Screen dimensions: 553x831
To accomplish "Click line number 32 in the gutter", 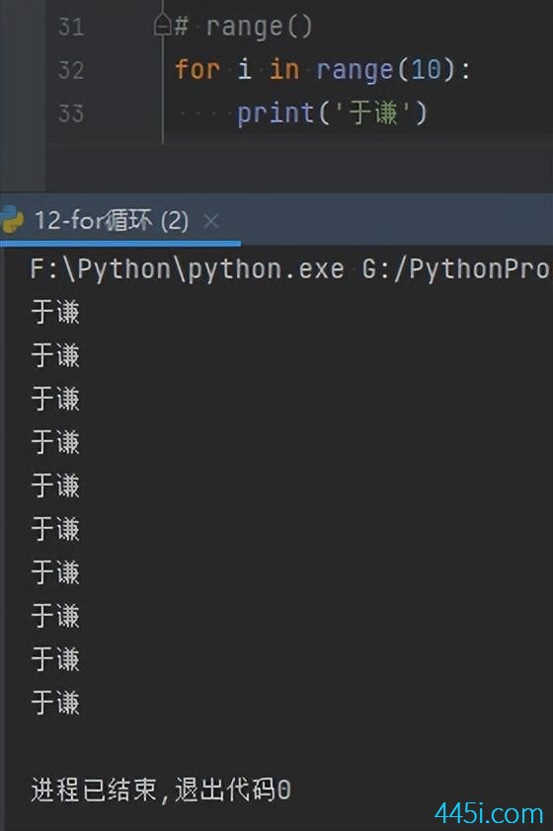I will pyautogui.click(x=71, y=70).
